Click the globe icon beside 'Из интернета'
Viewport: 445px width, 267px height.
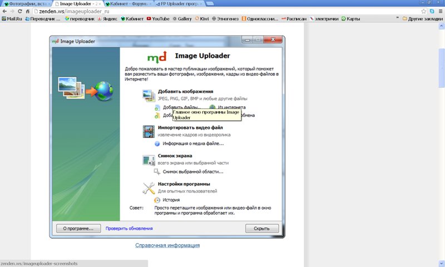pyautogui.click(x=212, y=107)
